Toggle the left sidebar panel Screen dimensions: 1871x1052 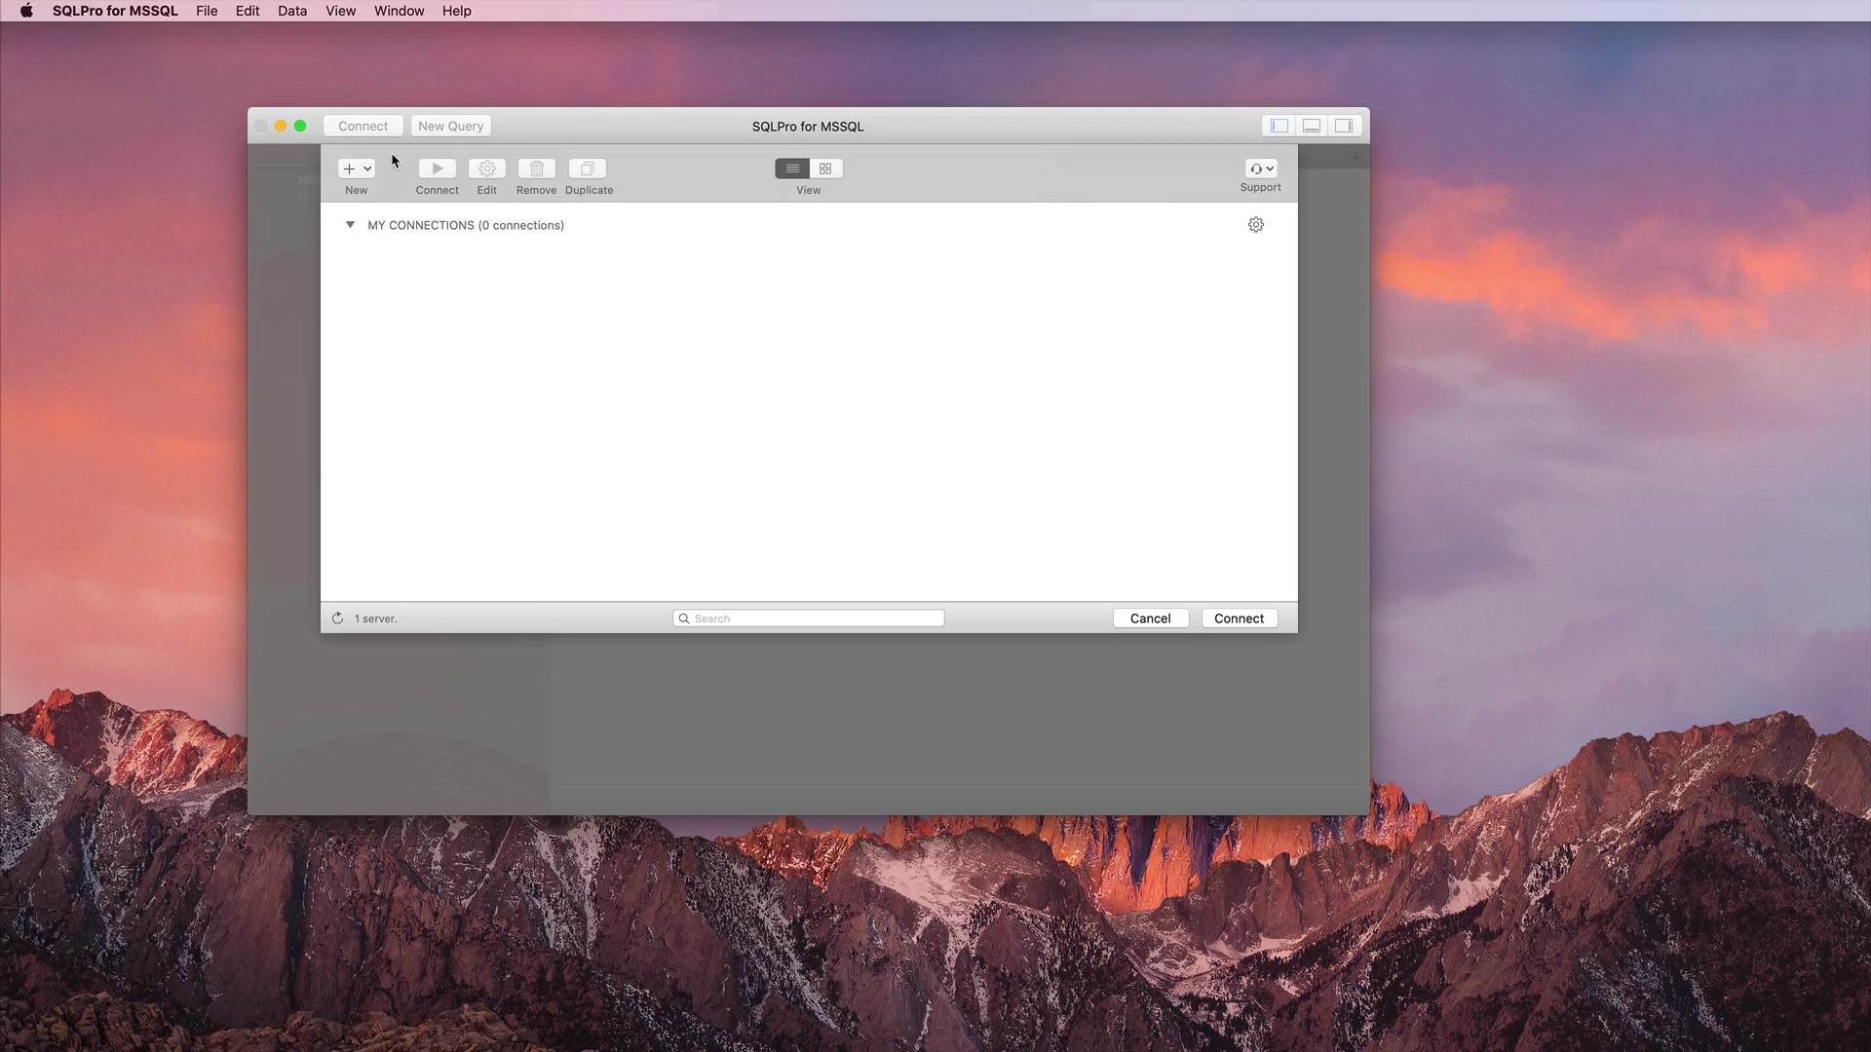[x=1279, y=126]
